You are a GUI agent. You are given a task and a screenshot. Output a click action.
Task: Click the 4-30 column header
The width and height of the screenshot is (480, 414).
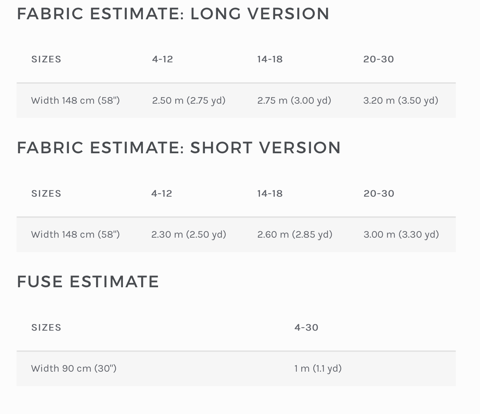[306, 328]
